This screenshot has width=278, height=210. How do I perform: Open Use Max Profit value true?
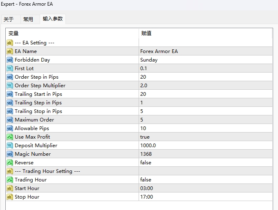click(206, 137)
